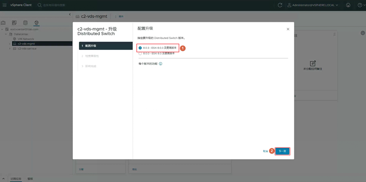Click the drag handle on the notes card
This screenshot has width=366, height=182.
tap(334, 34)
